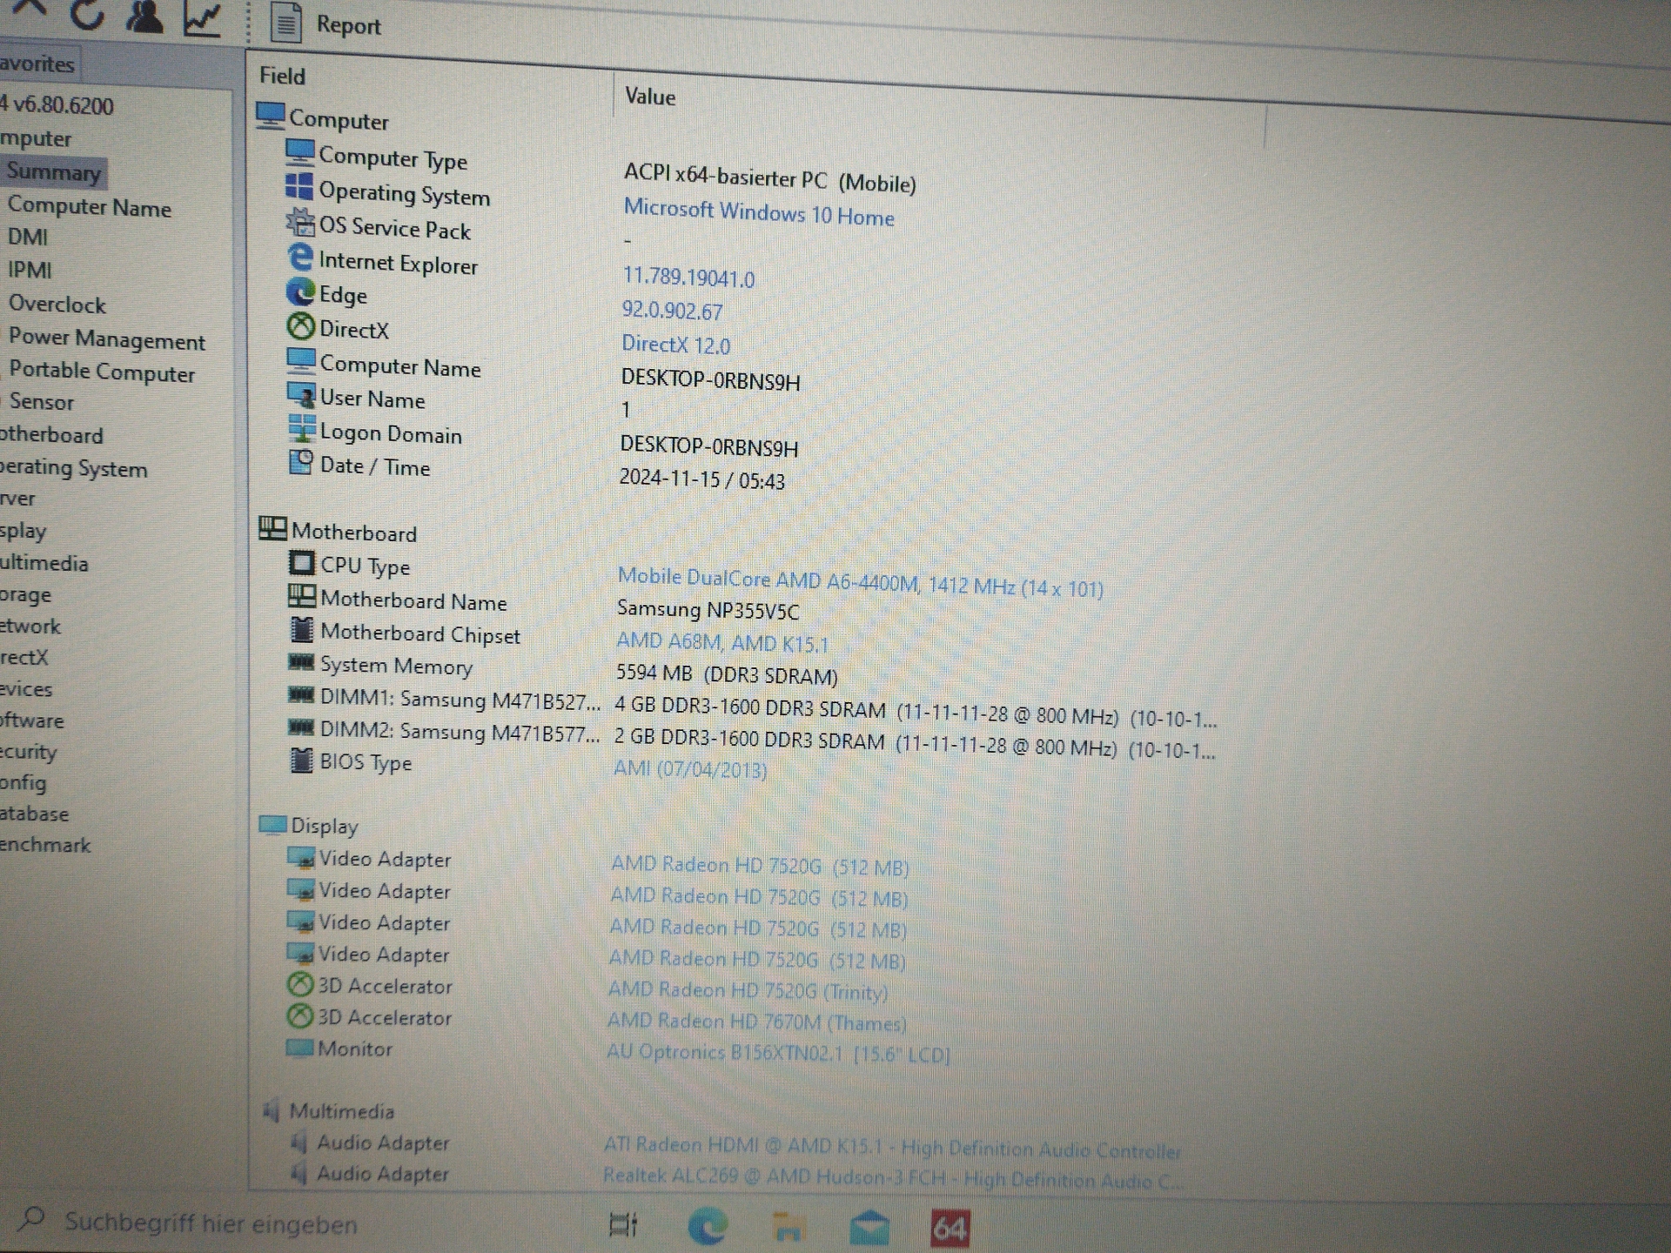Click the Computer Type row icon
1671x1253 pixels.
300,151
